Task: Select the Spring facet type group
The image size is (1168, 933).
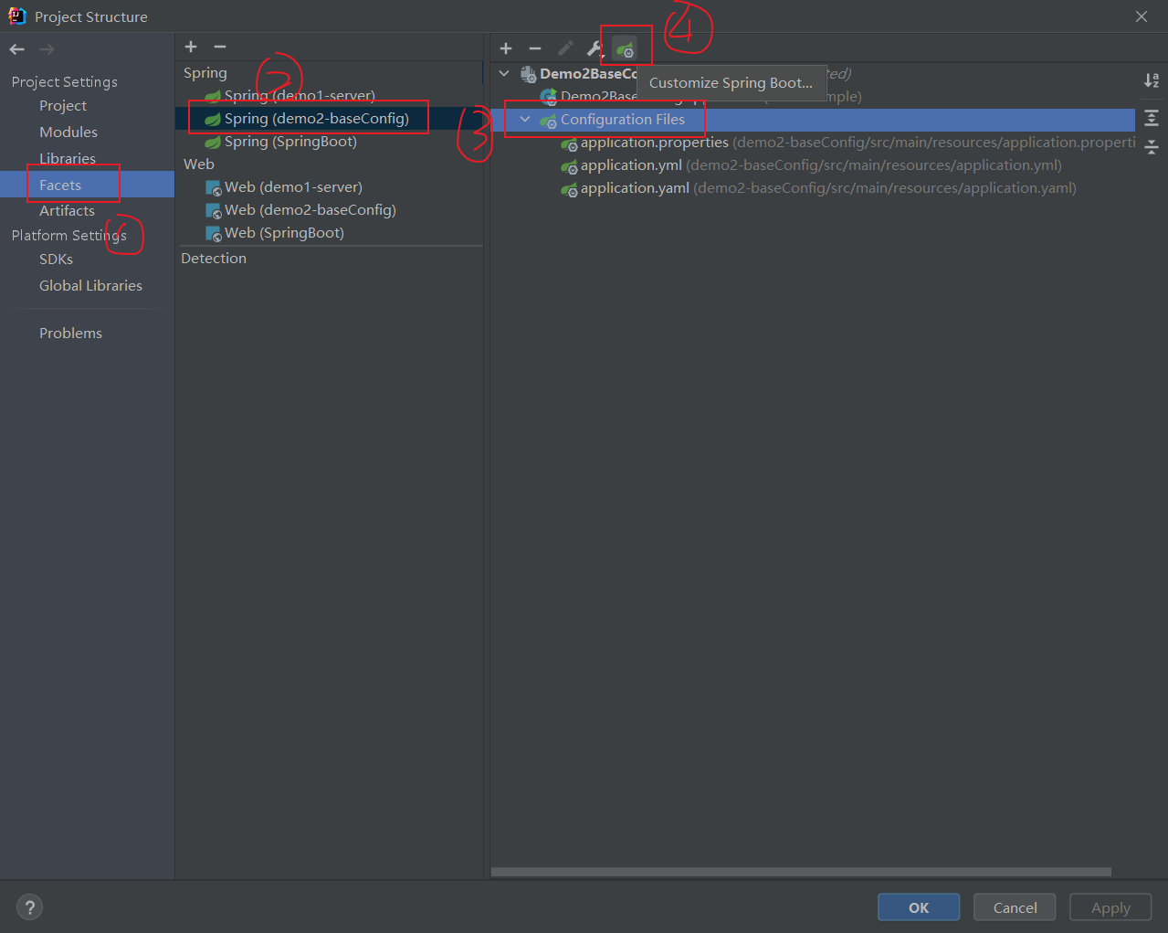Action: (205, 73)
